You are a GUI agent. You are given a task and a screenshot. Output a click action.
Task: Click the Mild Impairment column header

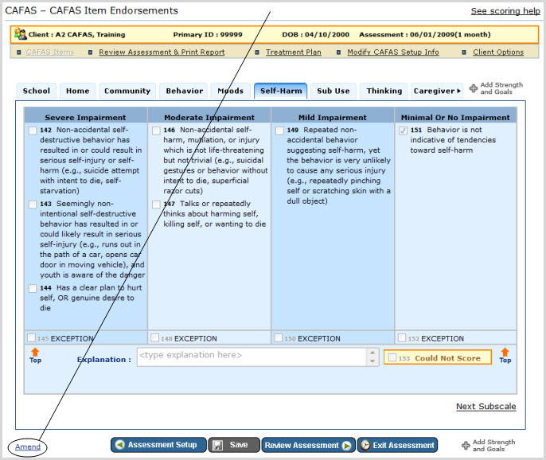pyautogui.click(x=333, y=117)
